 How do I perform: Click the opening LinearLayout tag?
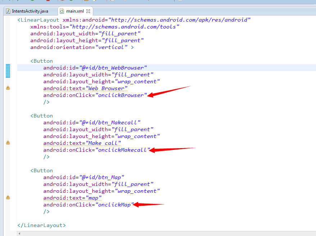38,20
